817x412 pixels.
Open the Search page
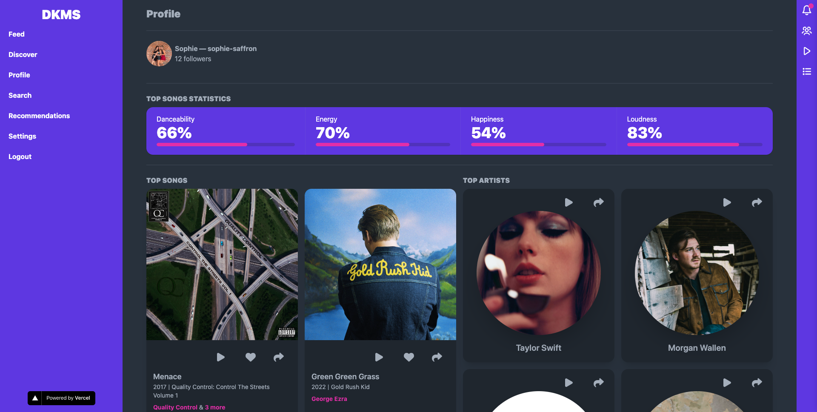[x=20, y=95]
